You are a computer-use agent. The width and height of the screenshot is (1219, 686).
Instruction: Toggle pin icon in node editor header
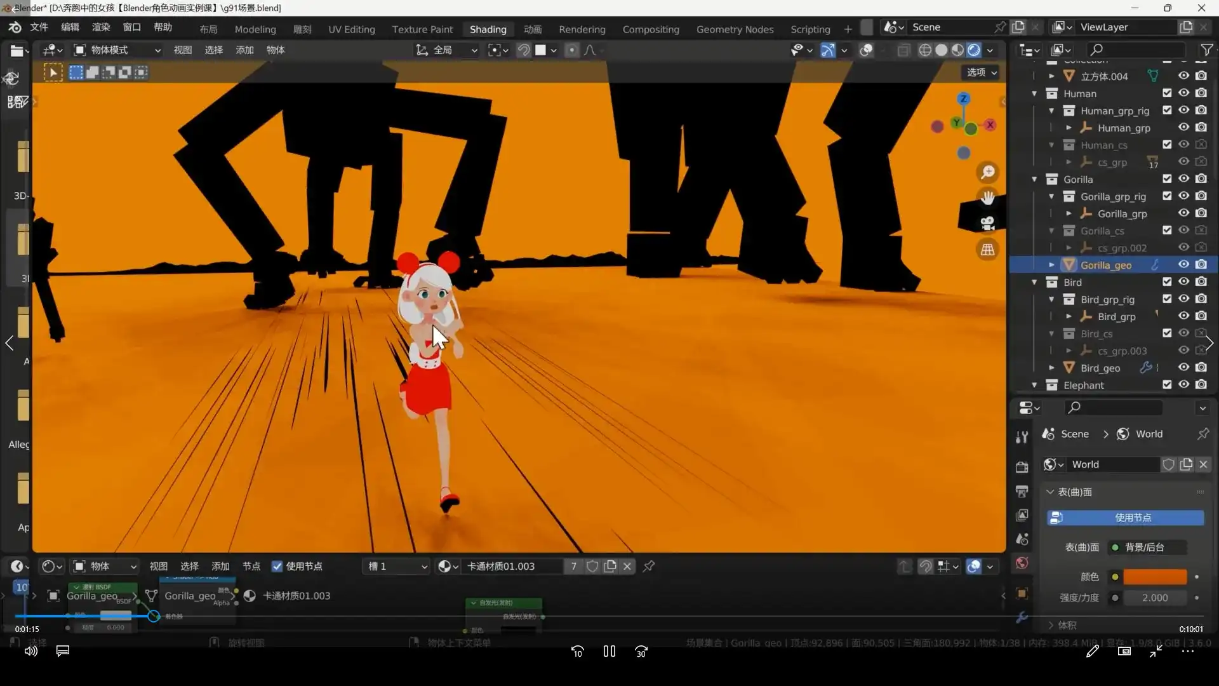649,566
